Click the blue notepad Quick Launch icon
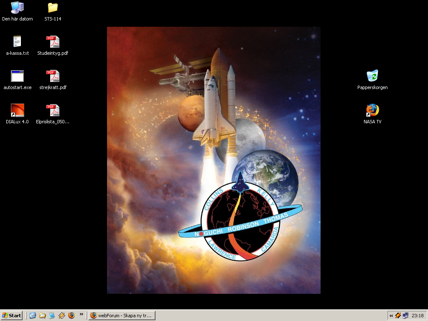Image resolution: width=428 pixels, height=321 pixels. coord(52,316)
